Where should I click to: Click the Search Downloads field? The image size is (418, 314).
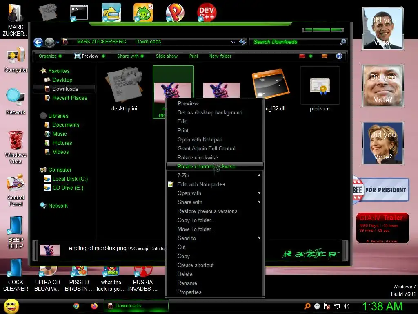point(295,42)
